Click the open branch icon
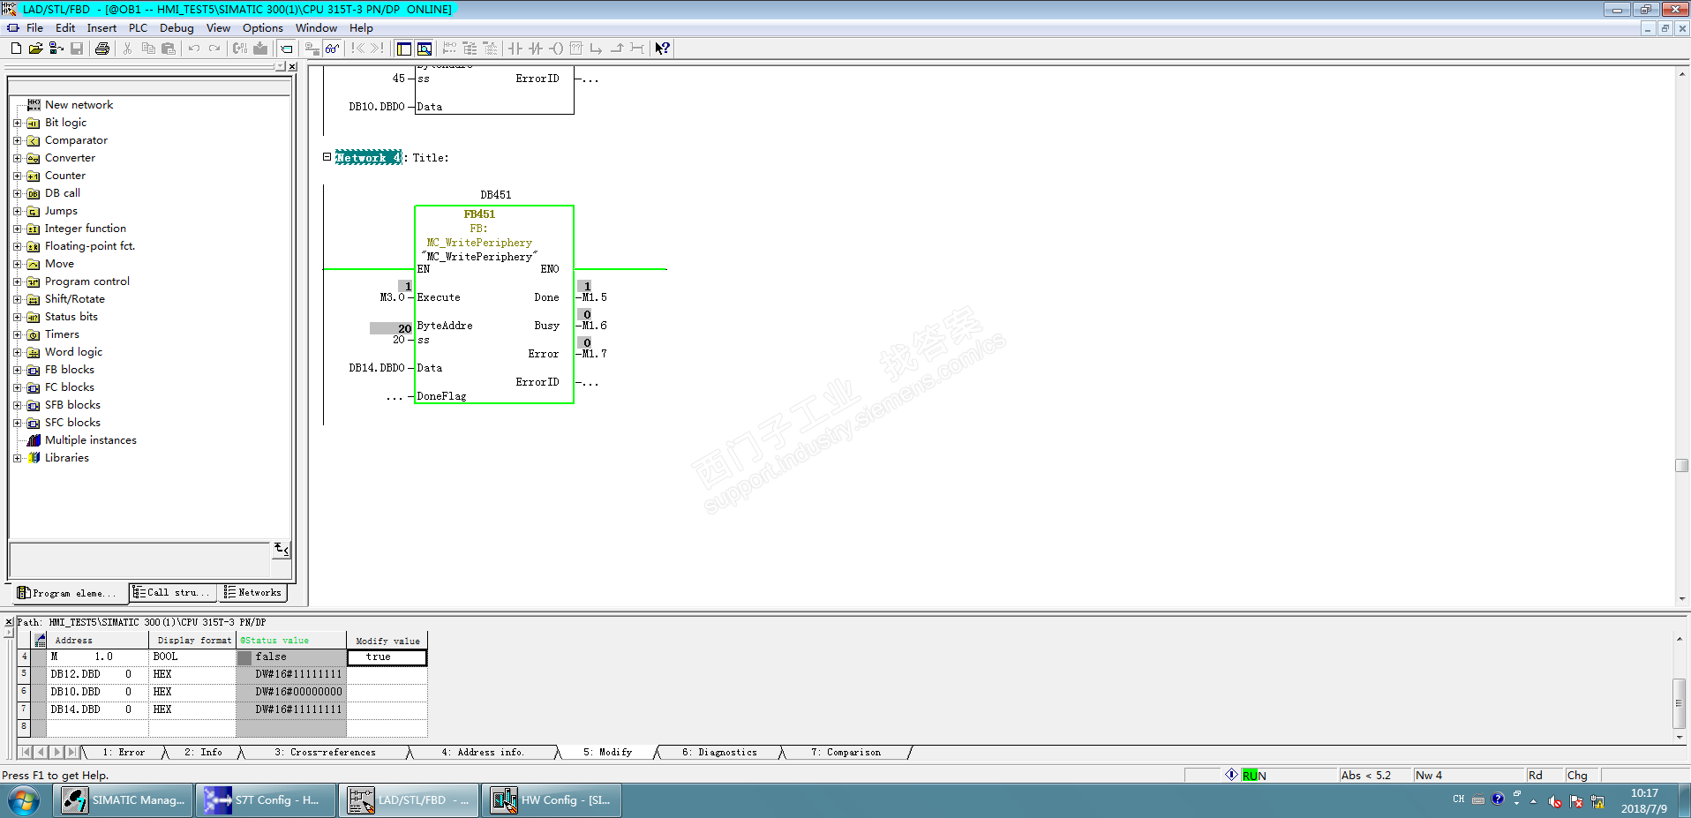 (597, 49)
